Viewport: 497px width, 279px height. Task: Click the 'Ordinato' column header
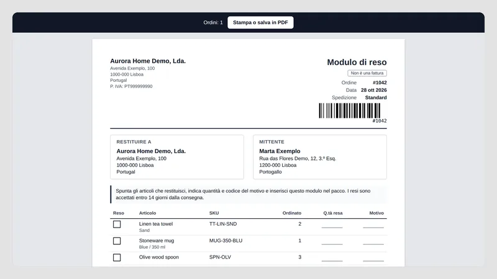[x=291, y=213]
